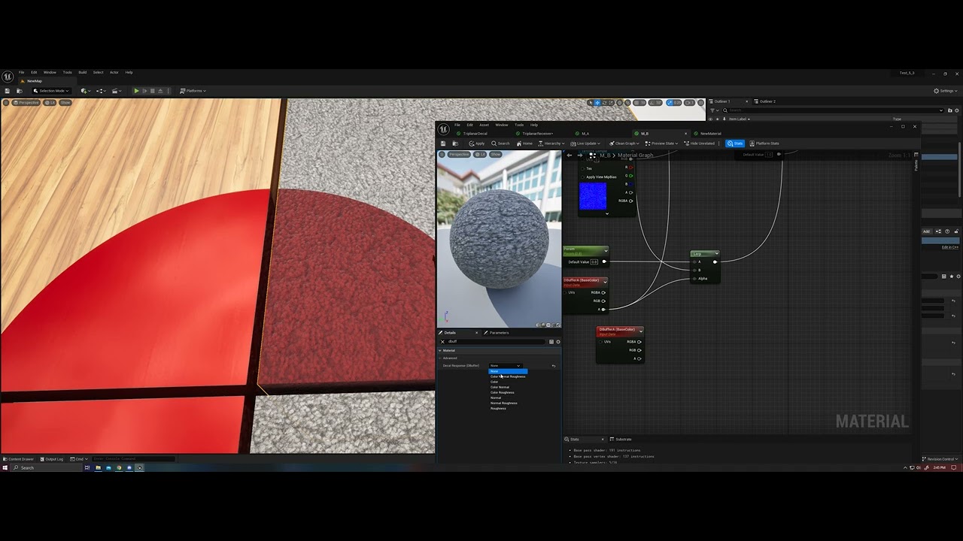Switch to the NewMaterial tab
963x541 pixels.
tap(710, 134)
